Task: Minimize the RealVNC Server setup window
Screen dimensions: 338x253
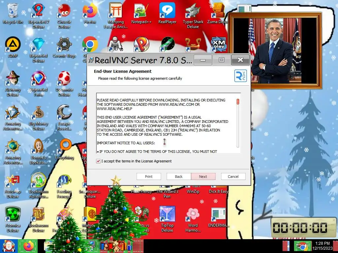Action: point(203,60)
